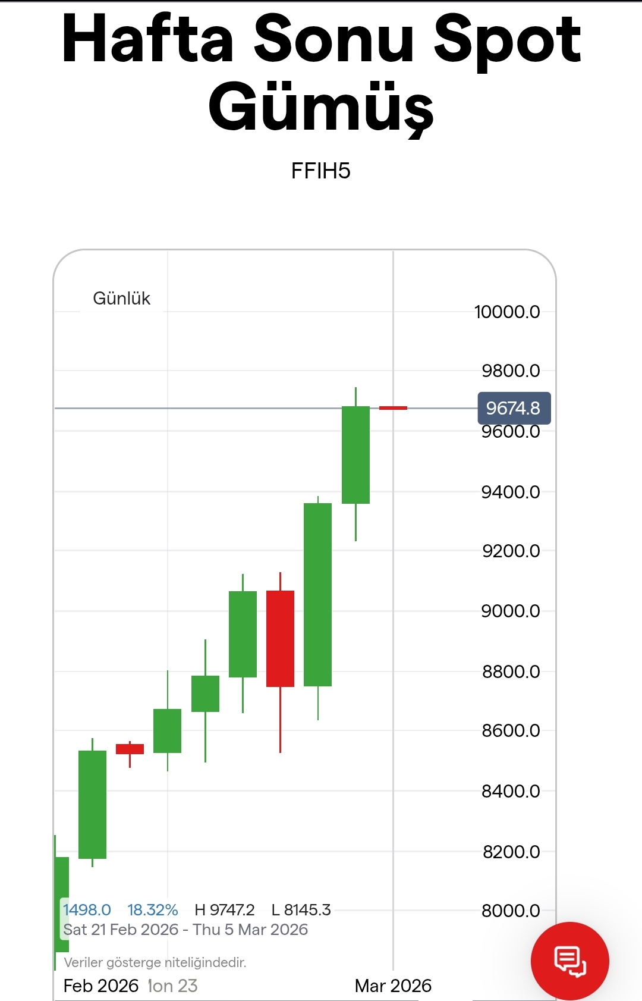Screen dimensions: 642x1001
Task: Click the H 9747.2 high value
Action: click(225, 910)
